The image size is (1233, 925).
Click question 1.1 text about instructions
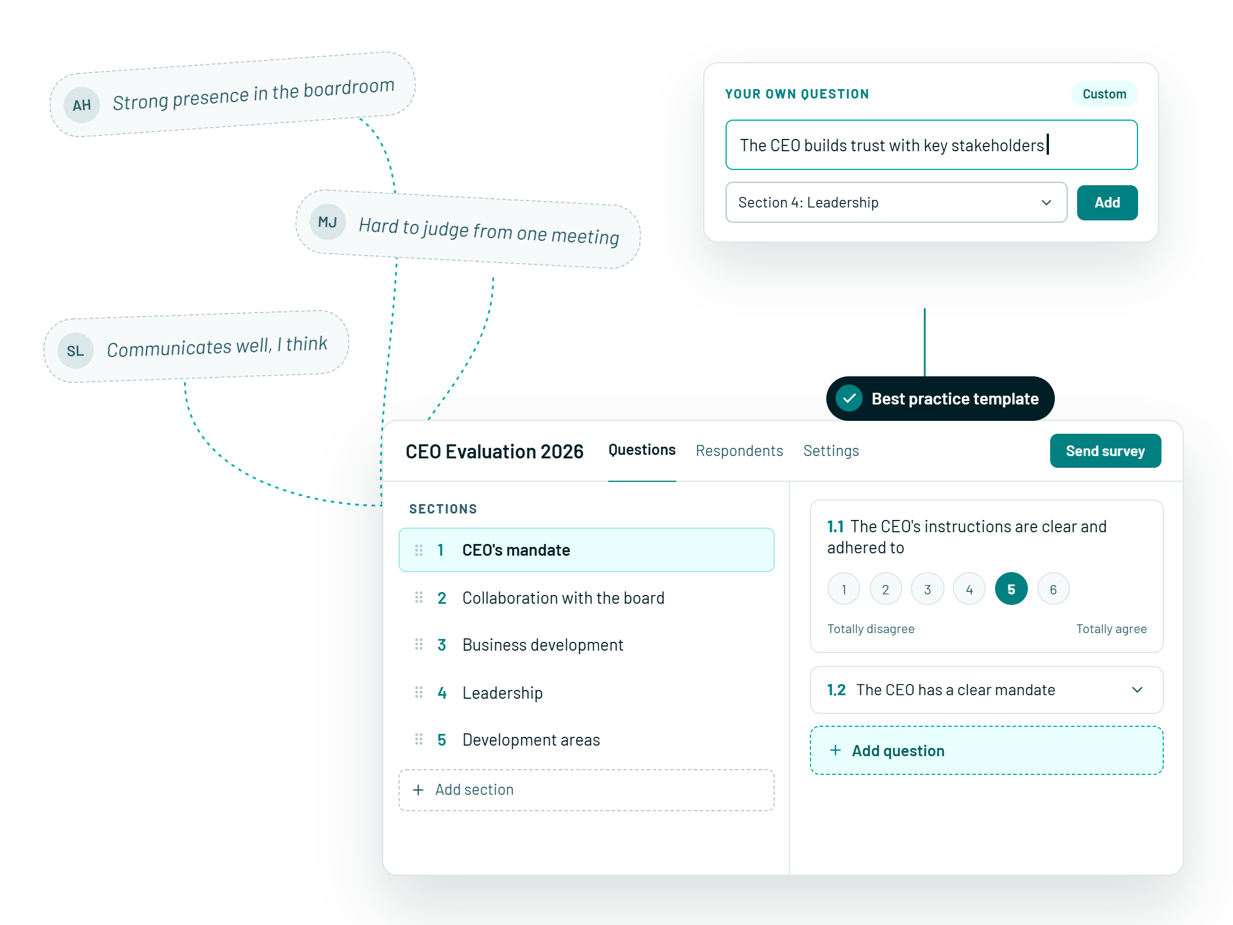coord(966,536)
